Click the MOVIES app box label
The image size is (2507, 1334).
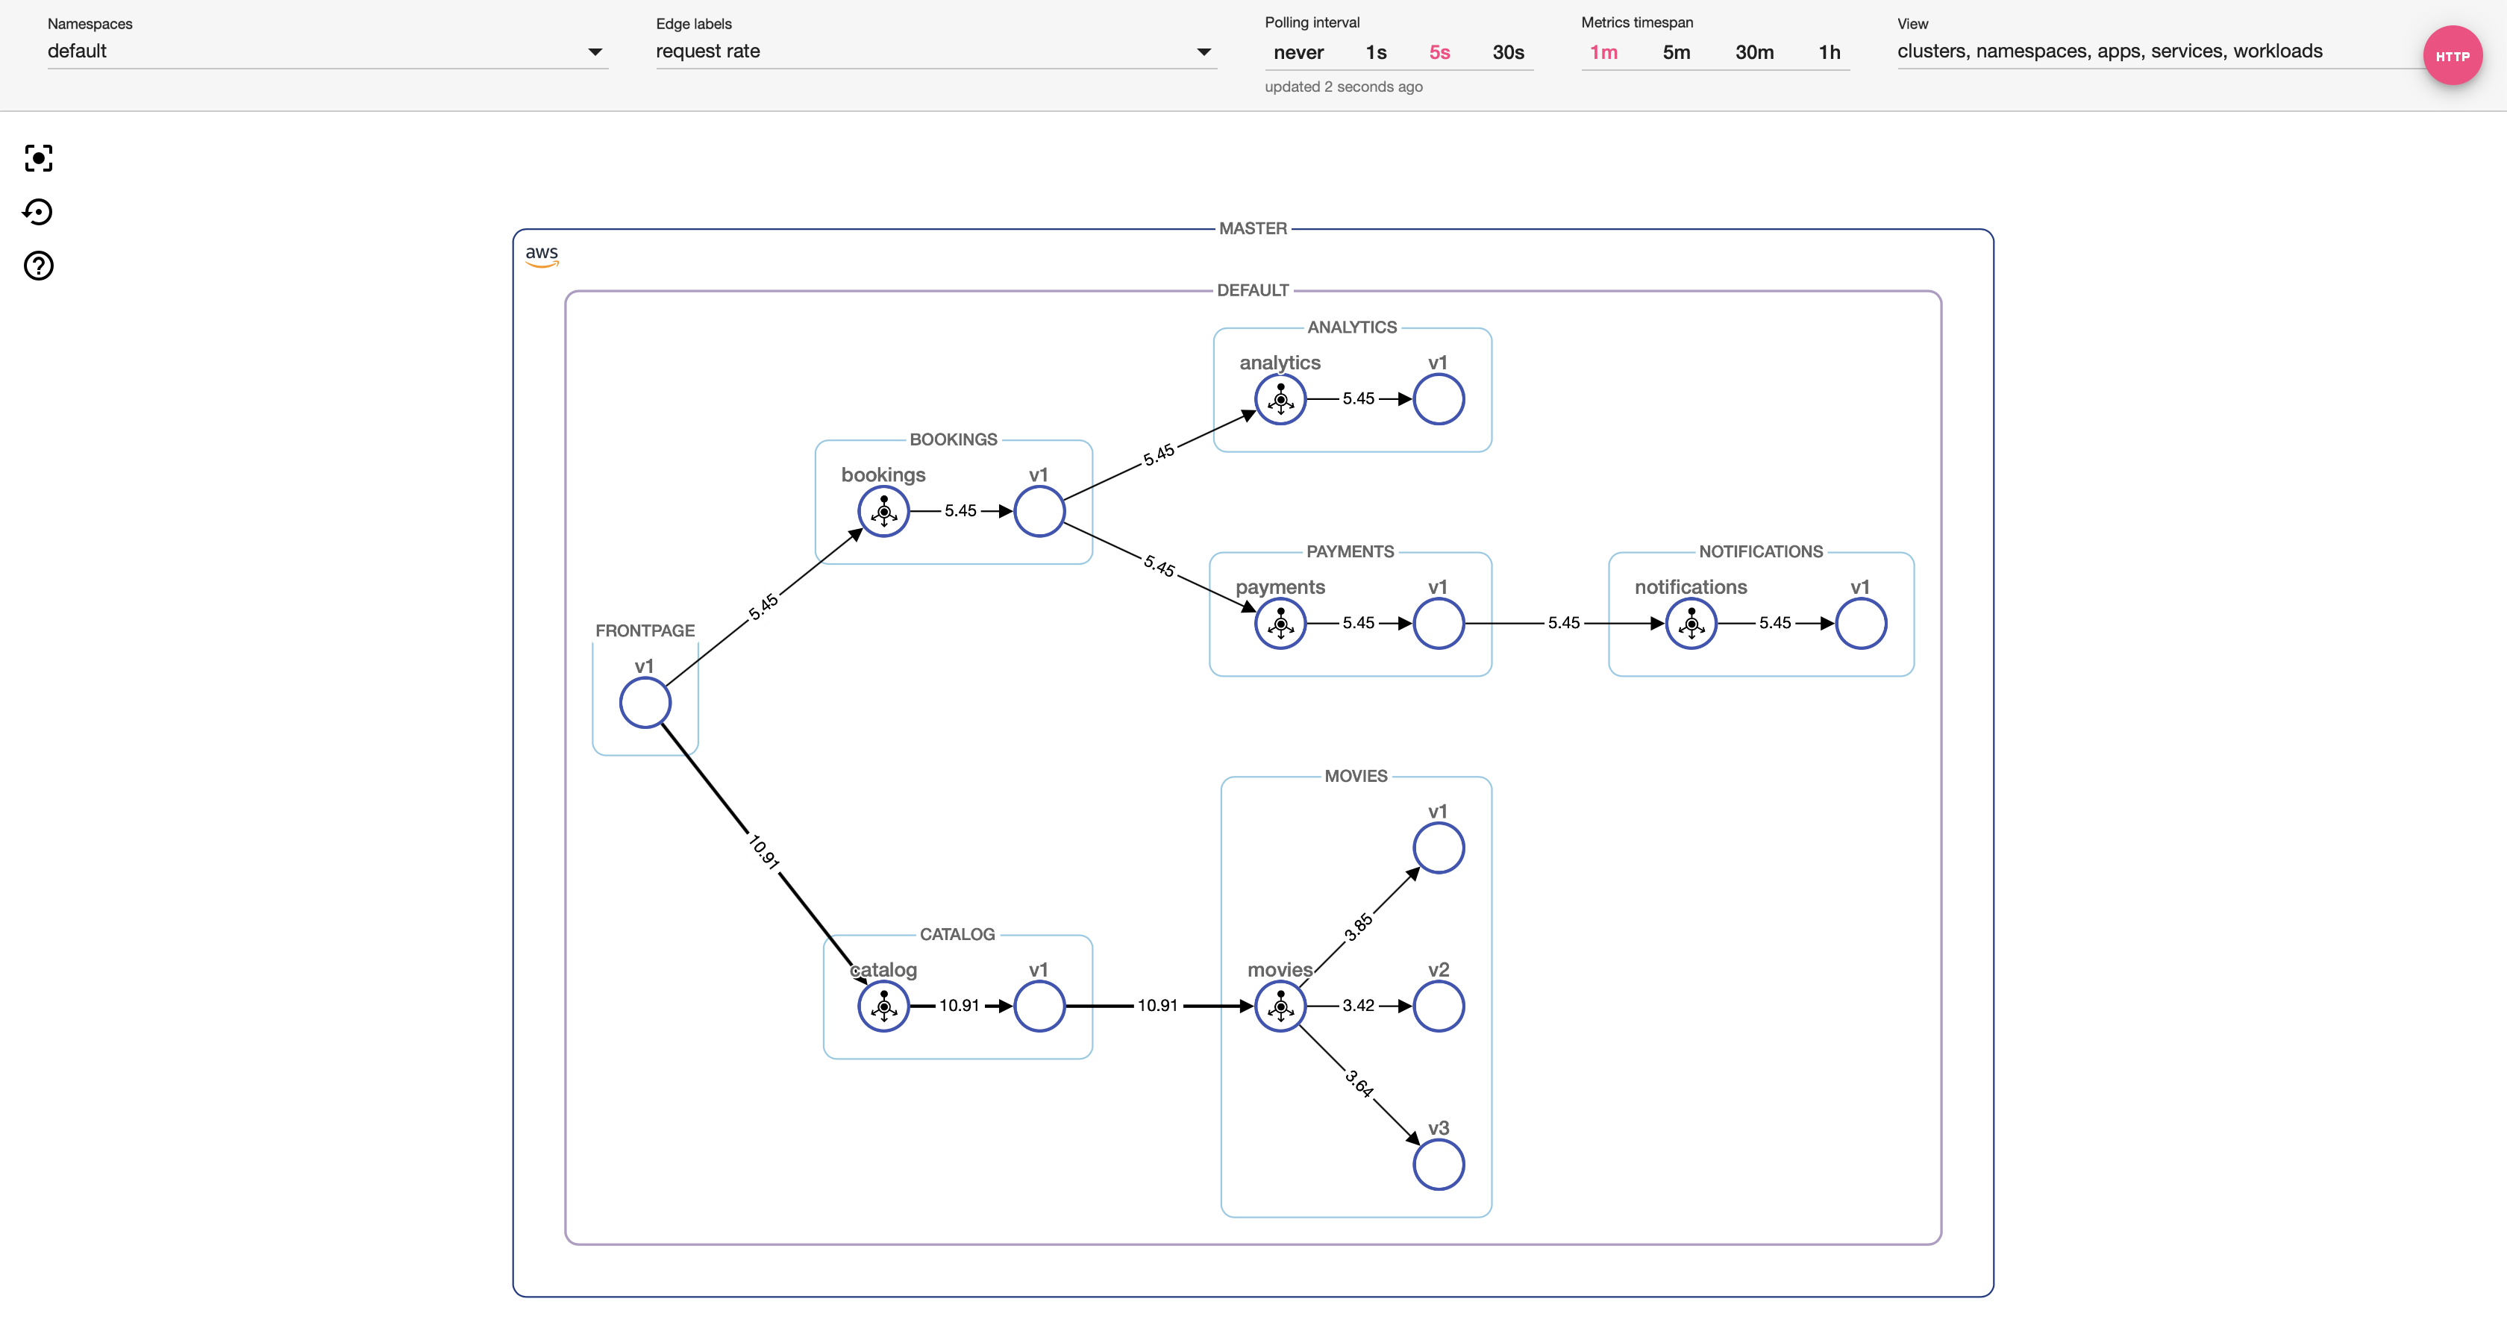pos(1356,777)
